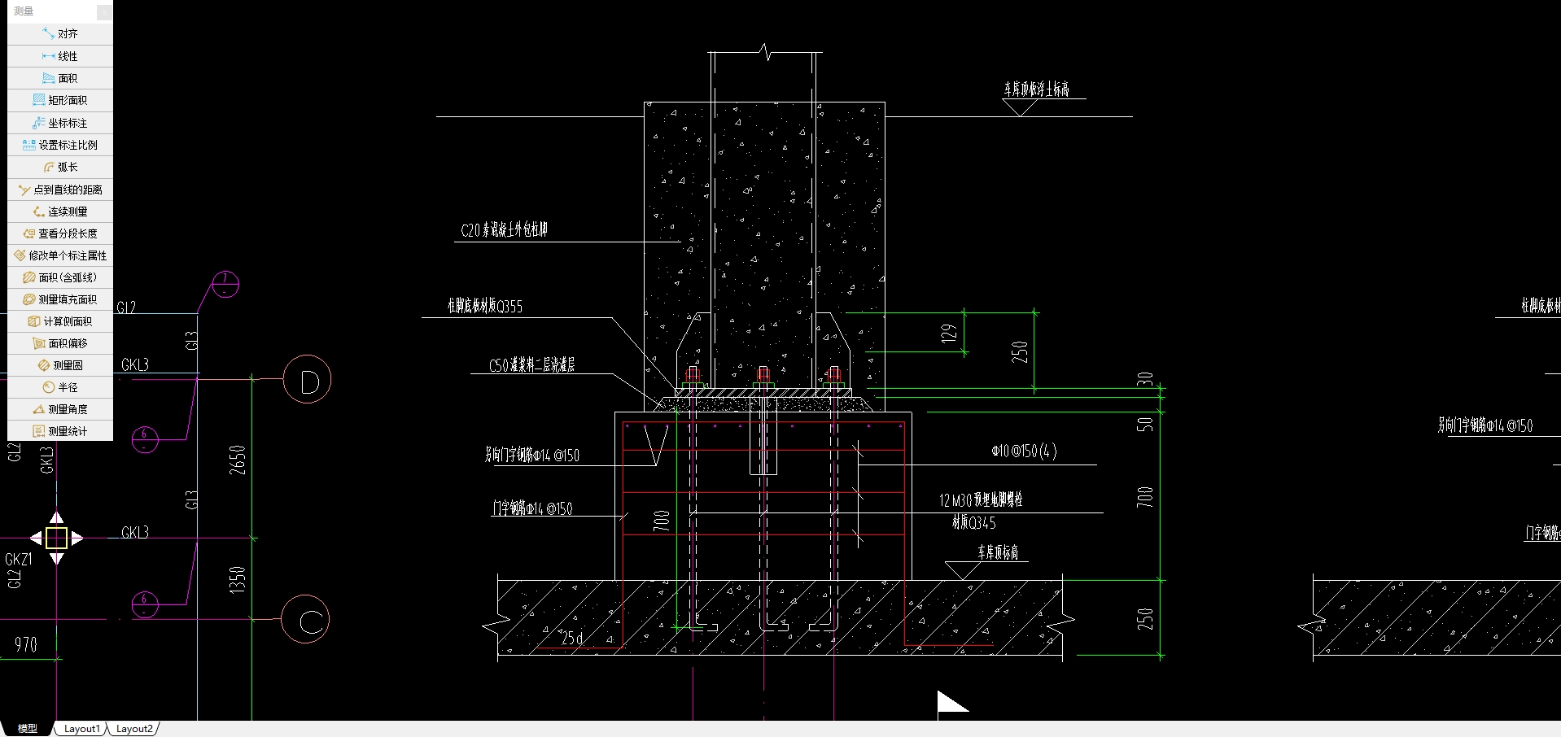This screenshot has width=1561, height=737.
Task: Click the 车库顶标高 elevation label
Action: 998,552
